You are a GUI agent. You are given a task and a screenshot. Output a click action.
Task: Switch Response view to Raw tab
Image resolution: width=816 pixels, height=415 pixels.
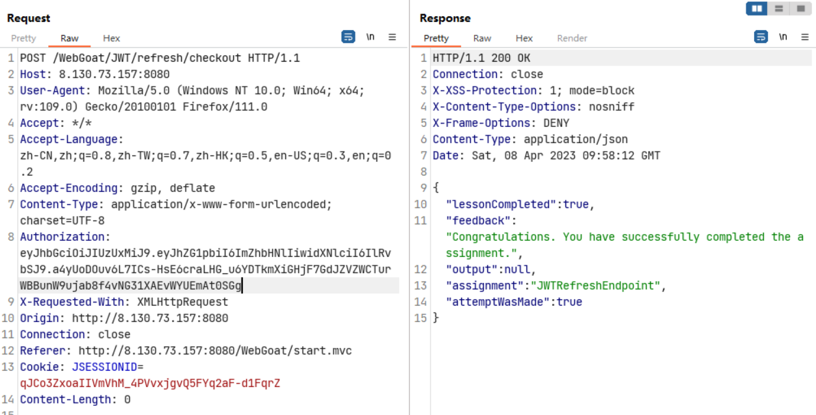pos(482,38)
